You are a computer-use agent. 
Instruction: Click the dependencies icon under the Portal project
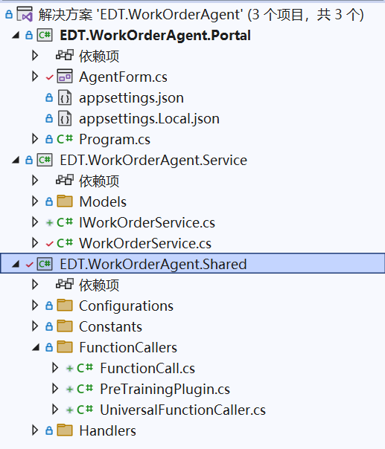65,55
